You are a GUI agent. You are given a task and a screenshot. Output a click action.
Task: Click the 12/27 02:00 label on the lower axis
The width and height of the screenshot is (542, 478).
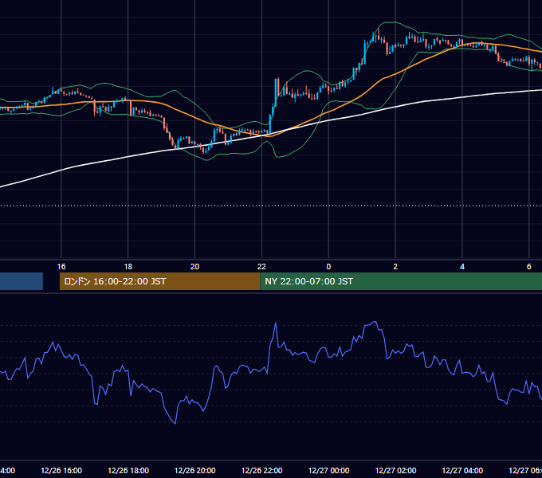click(395, 470)
